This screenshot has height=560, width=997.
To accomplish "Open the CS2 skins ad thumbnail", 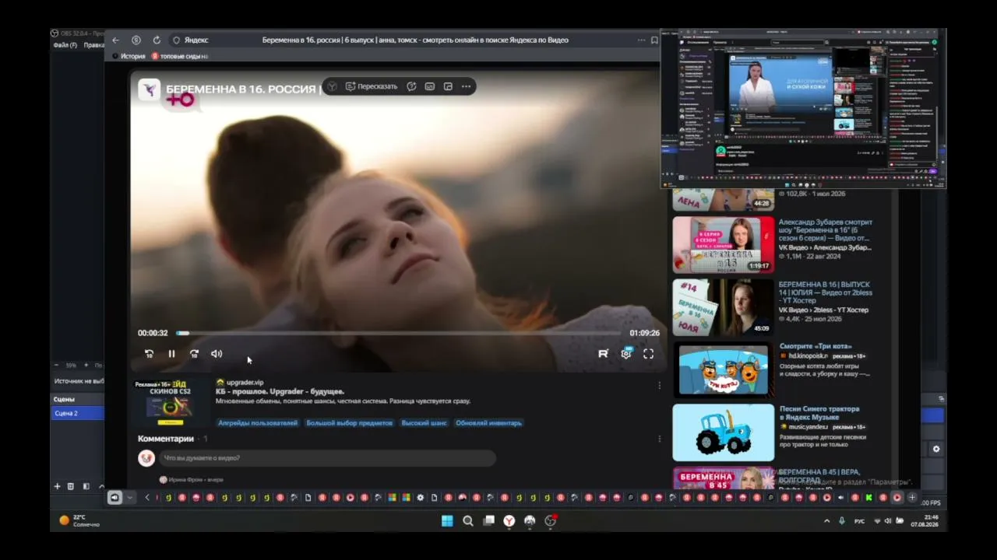I will [x=170, y=403].
